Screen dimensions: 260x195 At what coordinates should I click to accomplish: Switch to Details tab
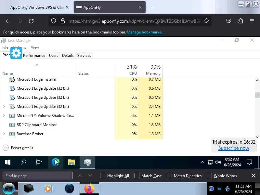pyautogui.click(x=68, y=55)
